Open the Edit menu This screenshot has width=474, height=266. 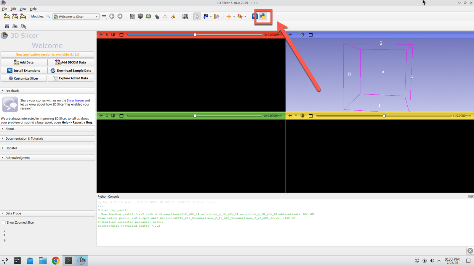[x=13, y=9]
